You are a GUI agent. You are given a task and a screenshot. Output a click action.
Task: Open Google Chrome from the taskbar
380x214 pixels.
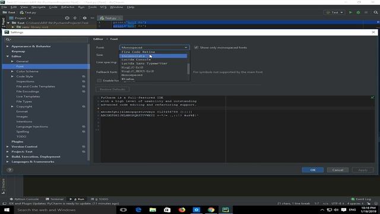tap(211, 210)
